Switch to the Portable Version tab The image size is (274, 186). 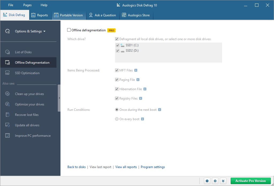tap(69, 15)
